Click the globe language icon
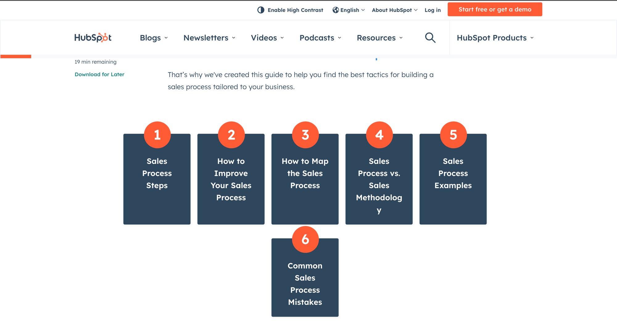This screenshot has height=336, width=617. pyautogui.click(x=336, y=10)
